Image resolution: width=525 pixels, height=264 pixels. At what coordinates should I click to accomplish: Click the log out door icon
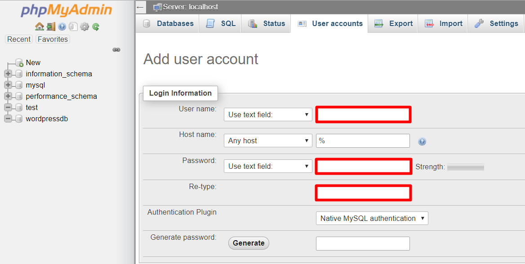[x=51, y=26]
